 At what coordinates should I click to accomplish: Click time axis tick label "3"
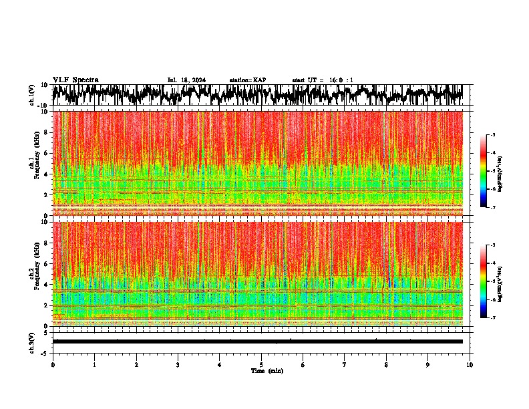pos(178,365)
